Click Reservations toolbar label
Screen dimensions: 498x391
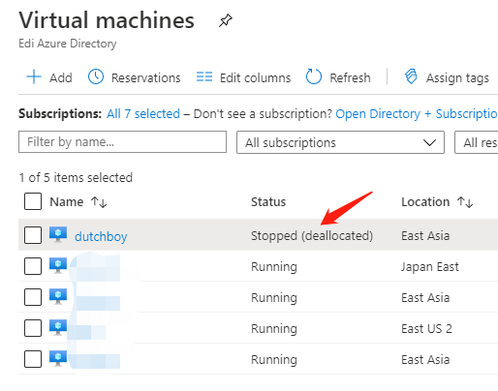point(146,77)
